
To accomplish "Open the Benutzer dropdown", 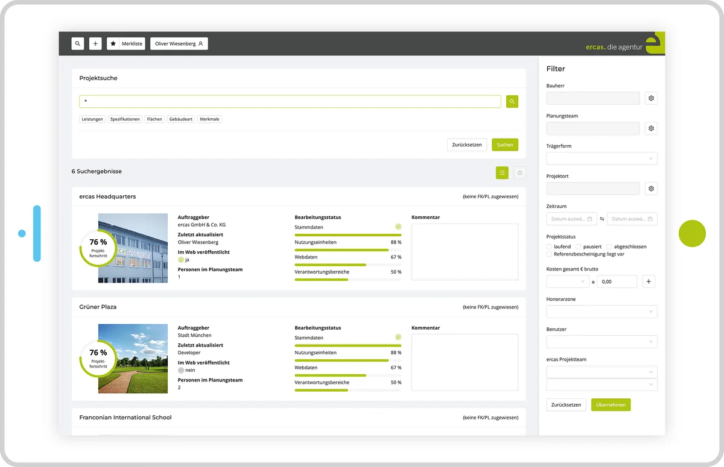I will [x=602, y=341].
